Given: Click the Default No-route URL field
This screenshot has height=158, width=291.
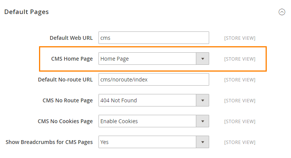Looking at the screenshot, I should [x=154, y=80].
